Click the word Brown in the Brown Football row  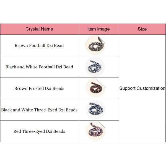coord(21,45)
